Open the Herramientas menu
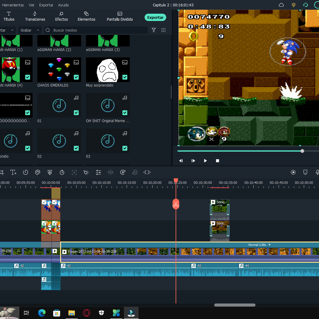The image size is (319, 319). coord(13,5)
